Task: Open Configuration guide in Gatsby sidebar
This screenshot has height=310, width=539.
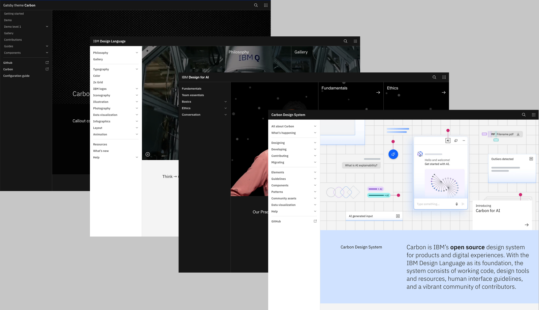Action: (17, 76)
